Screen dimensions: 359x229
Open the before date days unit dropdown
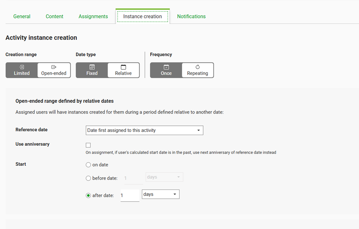[165, 177]
